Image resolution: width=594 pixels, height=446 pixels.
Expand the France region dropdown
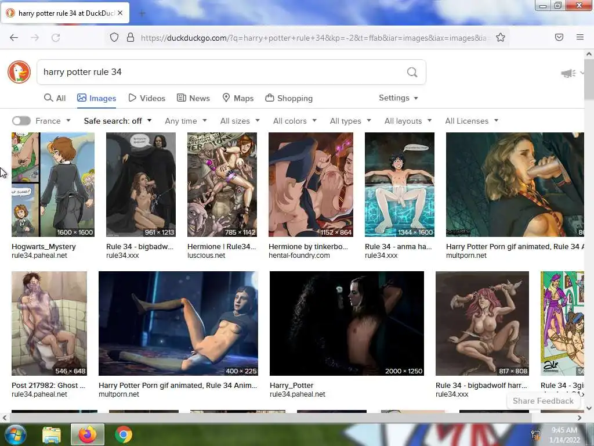(x=53, y=121)
